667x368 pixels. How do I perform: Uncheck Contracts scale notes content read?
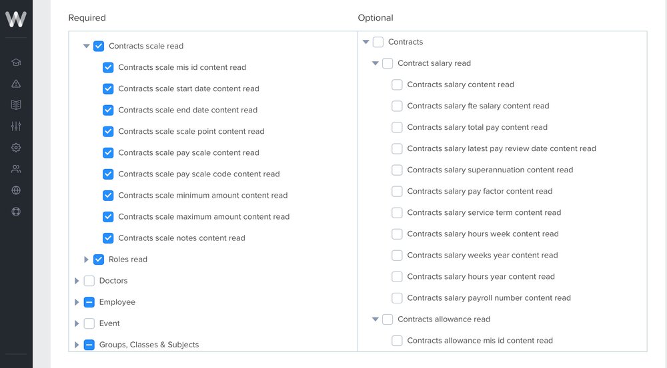(x=108, y=238)
